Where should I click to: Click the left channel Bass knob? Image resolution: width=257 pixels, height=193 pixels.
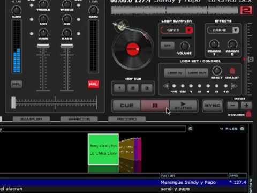(x=43, y=33)
